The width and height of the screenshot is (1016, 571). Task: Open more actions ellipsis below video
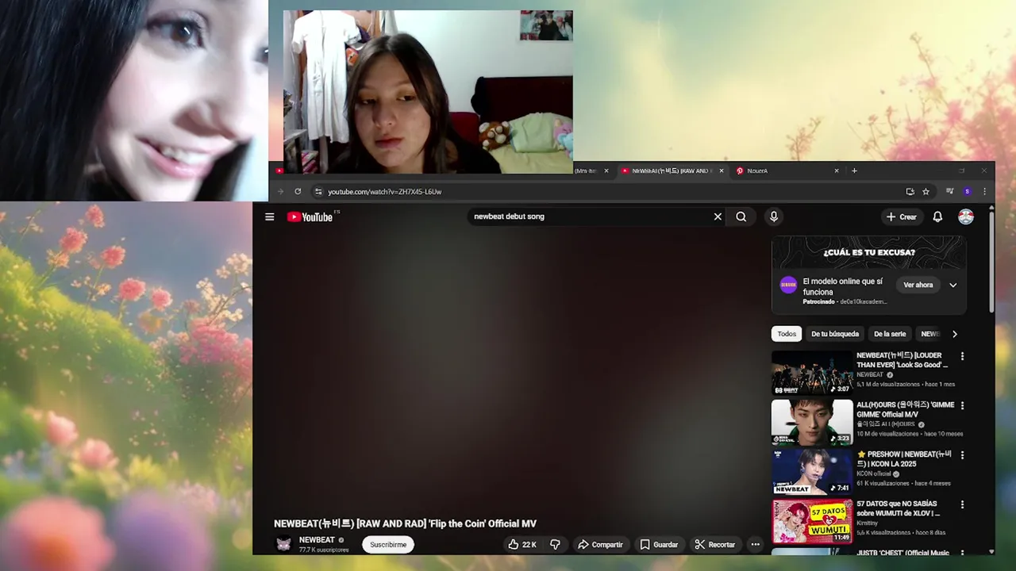(755, 545)
